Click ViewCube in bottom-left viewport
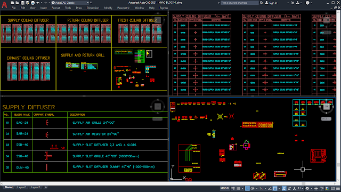The height and width of the screenshot is (192, 341). [x=158, y=107]
